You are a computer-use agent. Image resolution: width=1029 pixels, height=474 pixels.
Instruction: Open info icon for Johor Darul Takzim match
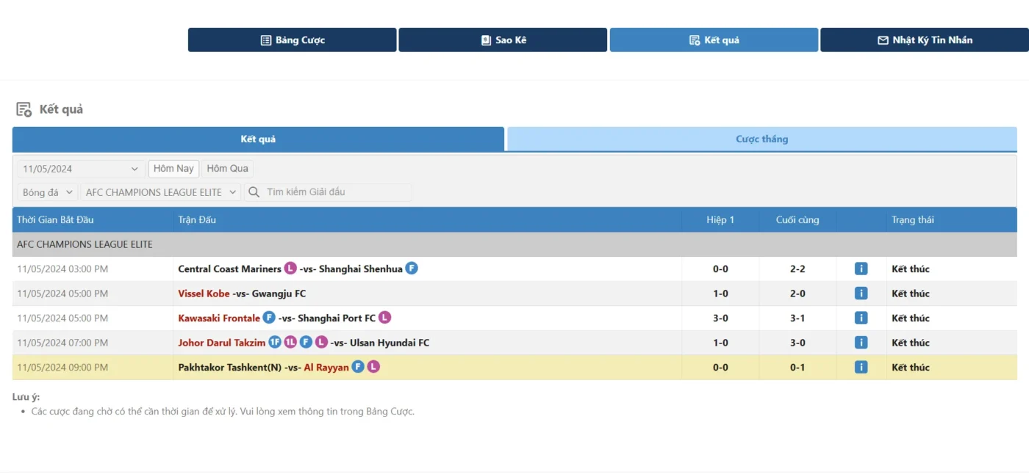tap(861, 343)
